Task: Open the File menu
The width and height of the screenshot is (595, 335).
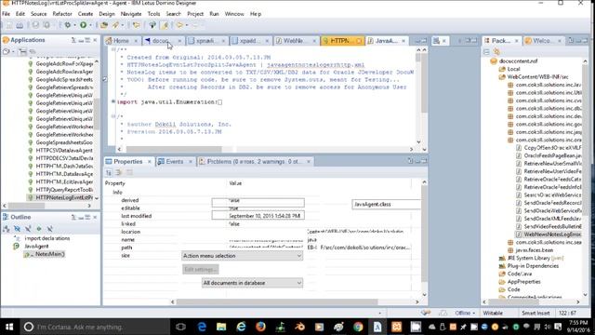Action: [7, 14]
